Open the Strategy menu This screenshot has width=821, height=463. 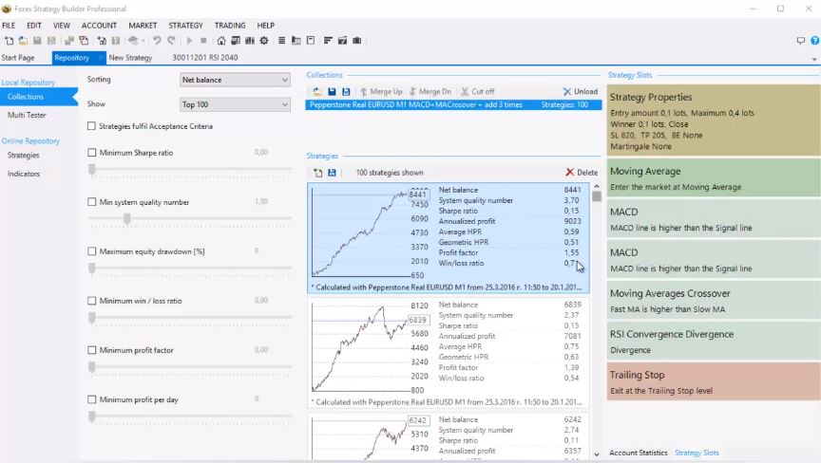tap(185, 26)
